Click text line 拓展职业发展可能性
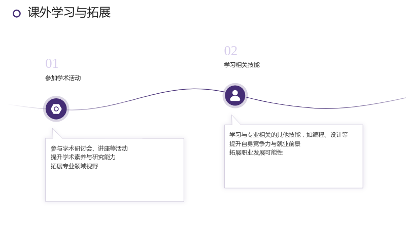Viewport: 406px width, 228px height. (x=256, y=153)
